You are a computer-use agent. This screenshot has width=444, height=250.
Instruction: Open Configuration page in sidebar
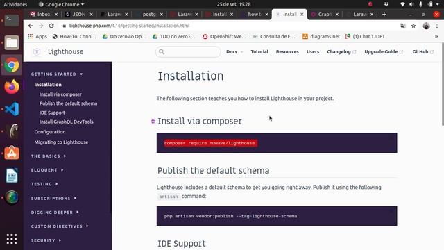[50, 132]
